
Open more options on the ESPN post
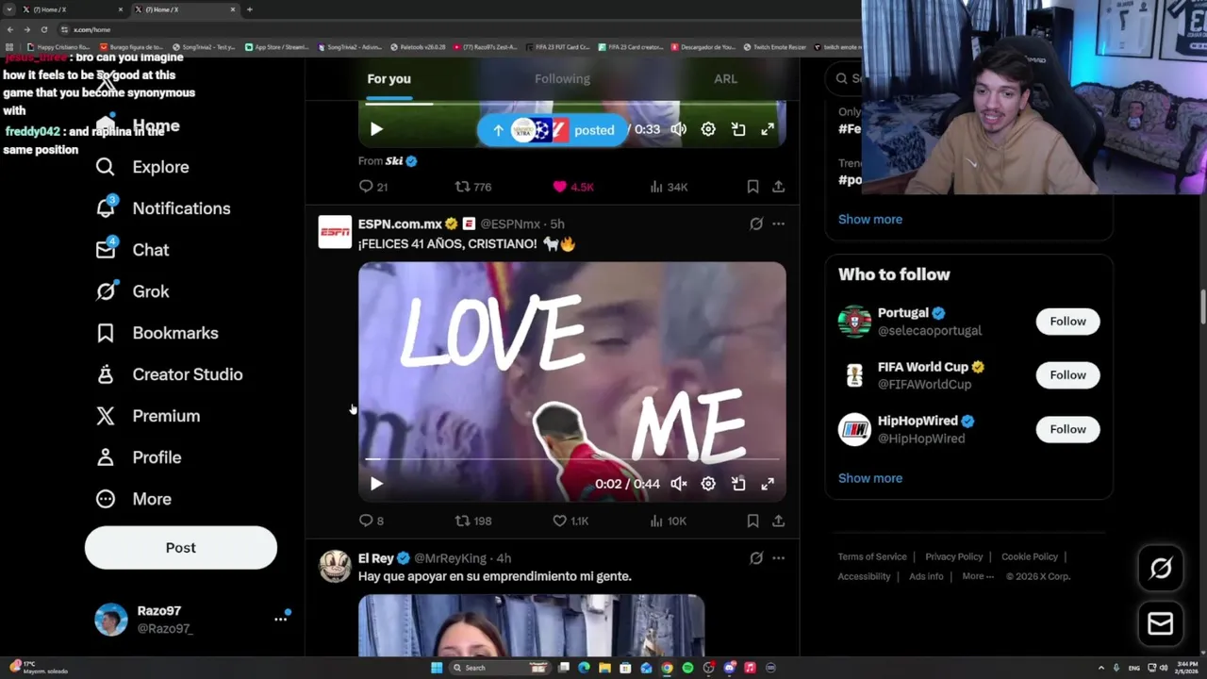pos(778,224)
